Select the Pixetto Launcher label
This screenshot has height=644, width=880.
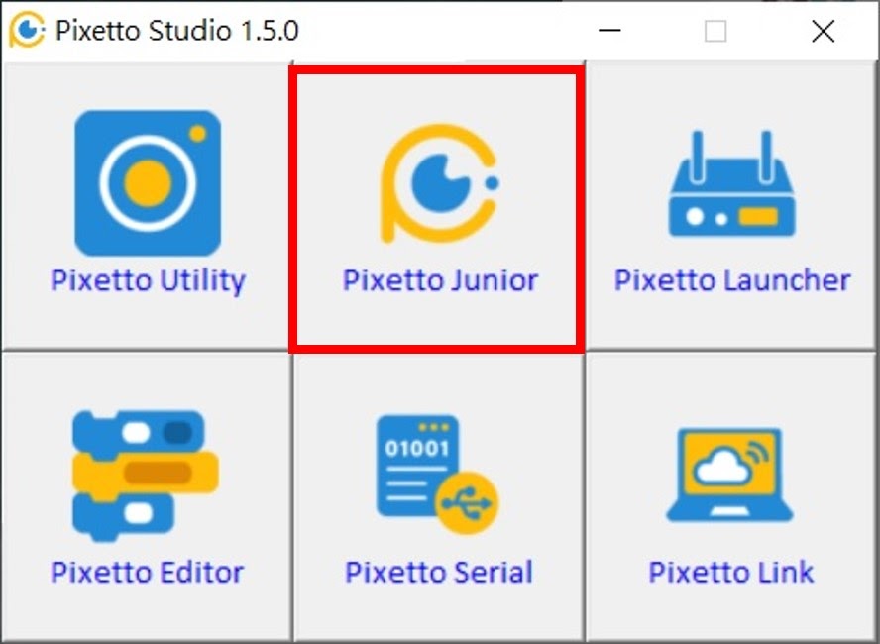732,280
